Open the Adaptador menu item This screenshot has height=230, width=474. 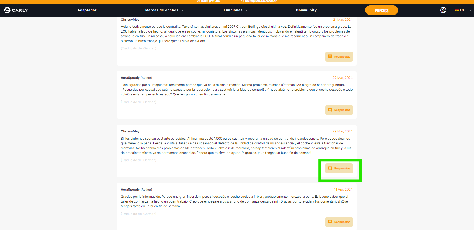(87, 10)
